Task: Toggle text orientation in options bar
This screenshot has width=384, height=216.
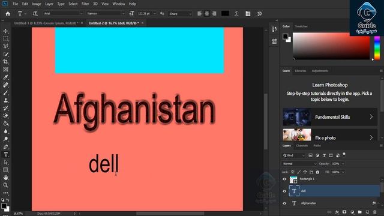Action: 35,14
